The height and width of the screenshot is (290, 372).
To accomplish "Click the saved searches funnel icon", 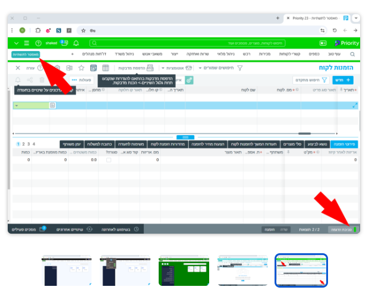I will 240,68.
